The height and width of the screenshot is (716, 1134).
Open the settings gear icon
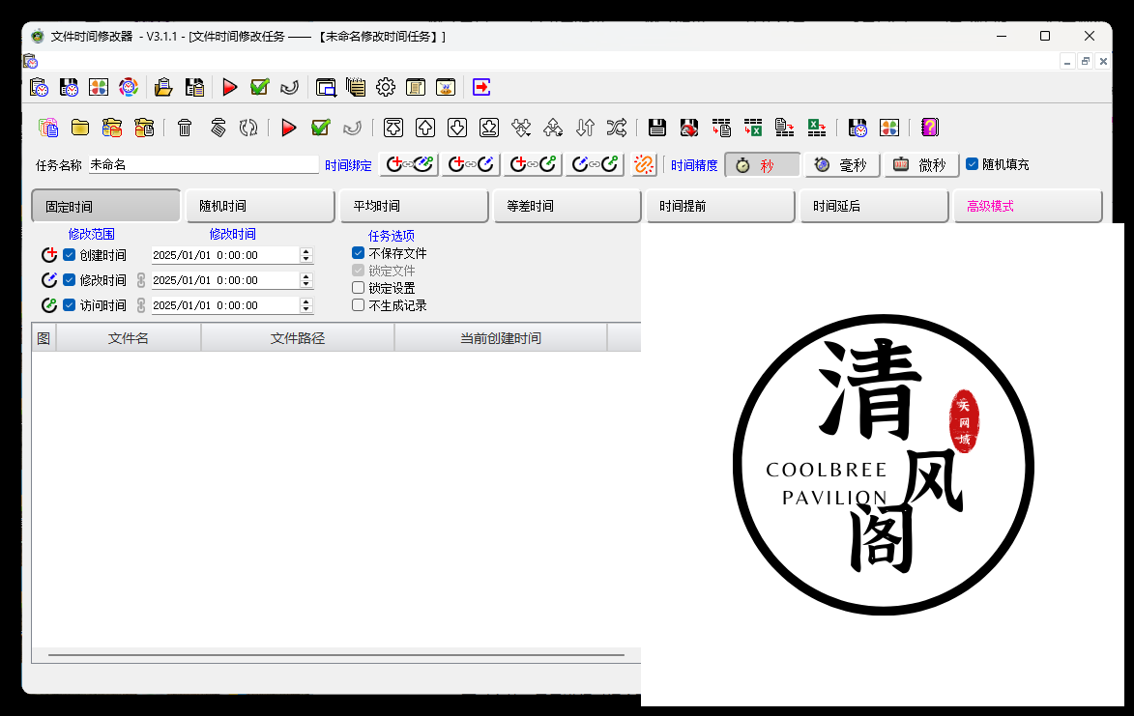tap(386, 87)
